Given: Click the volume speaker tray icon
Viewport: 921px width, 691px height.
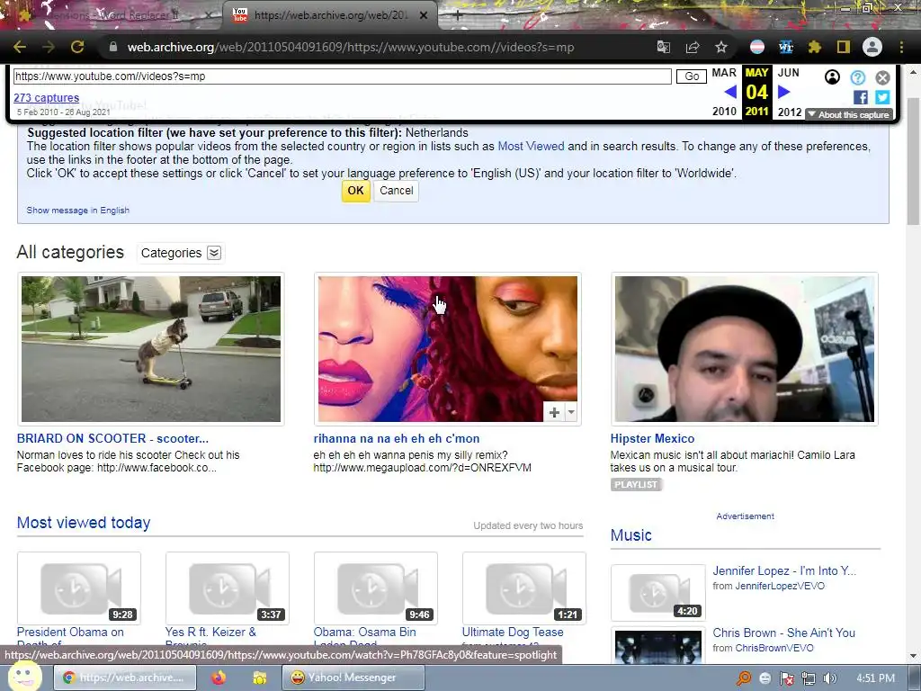Looking at the screenshot, I should click(829, 678).
